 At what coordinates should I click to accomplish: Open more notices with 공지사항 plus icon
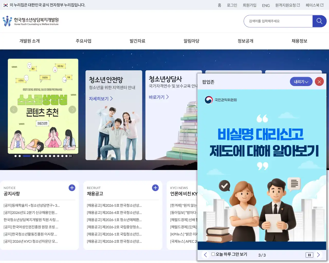[72, 188]
